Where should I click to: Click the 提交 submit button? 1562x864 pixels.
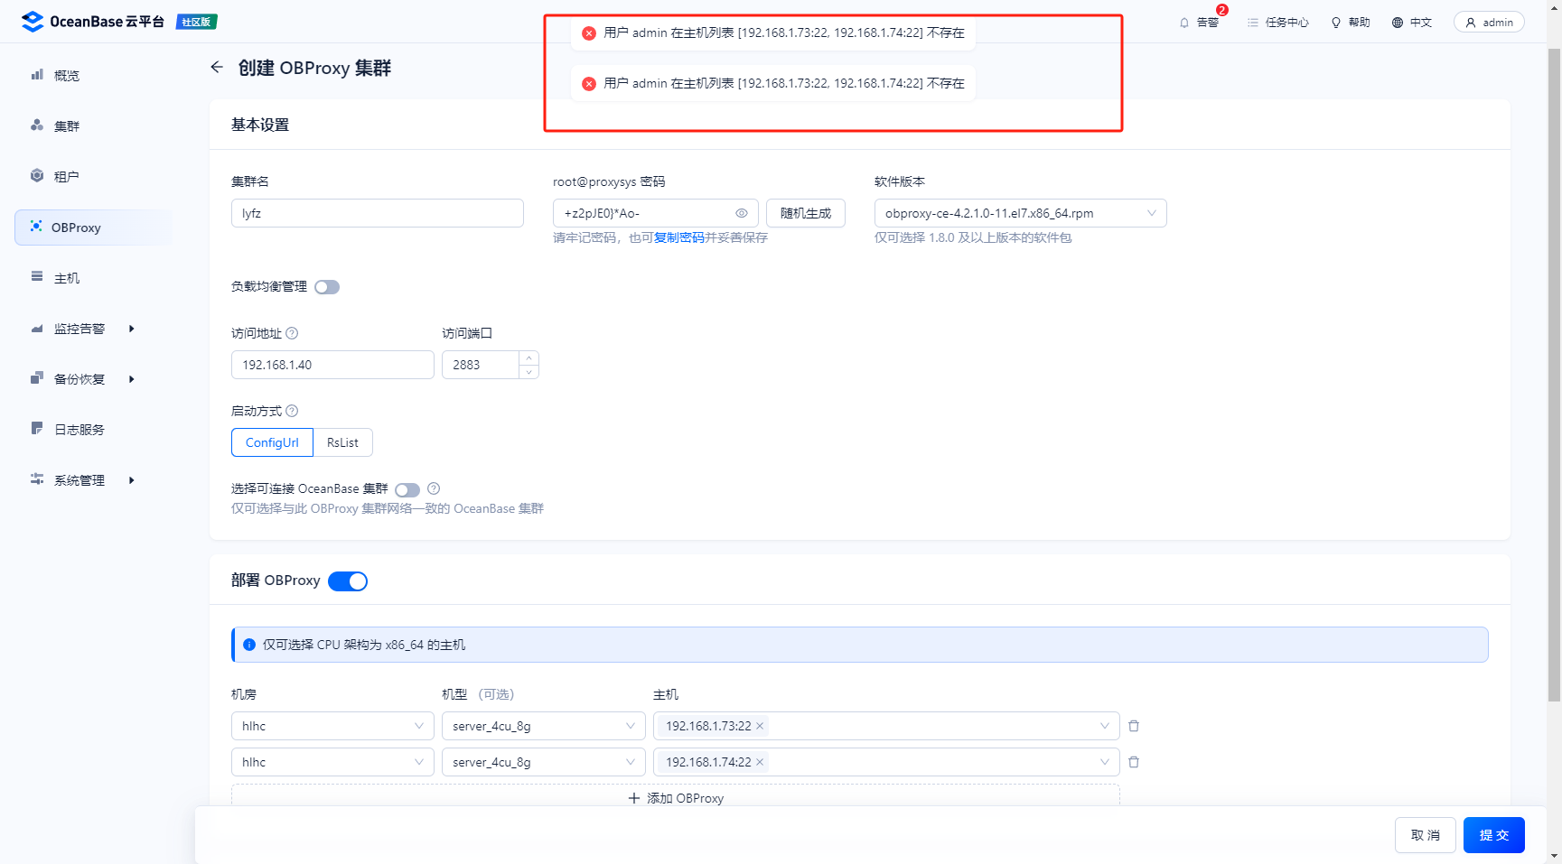1494,835
